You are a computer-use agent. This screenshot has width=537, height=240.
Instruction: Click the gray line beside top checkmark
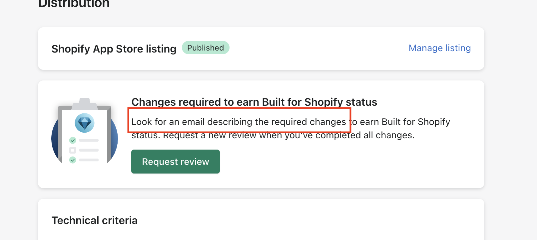(89, 140)
